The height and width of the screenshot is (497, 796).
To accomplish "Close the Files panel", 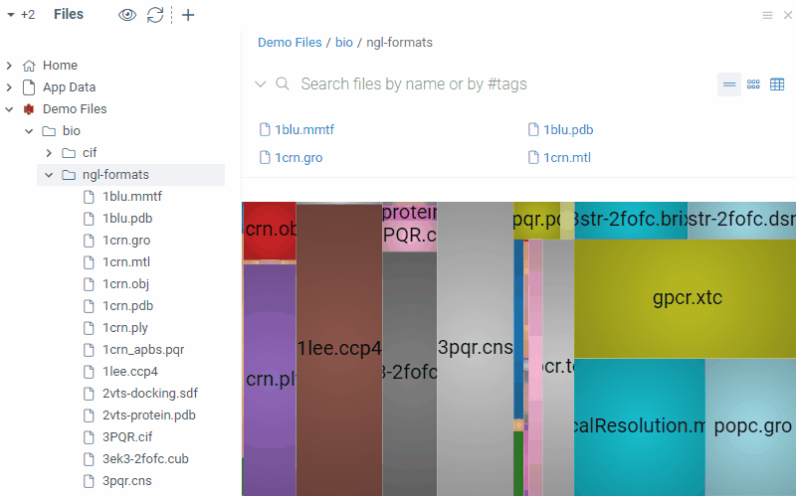I will (787, 15).
